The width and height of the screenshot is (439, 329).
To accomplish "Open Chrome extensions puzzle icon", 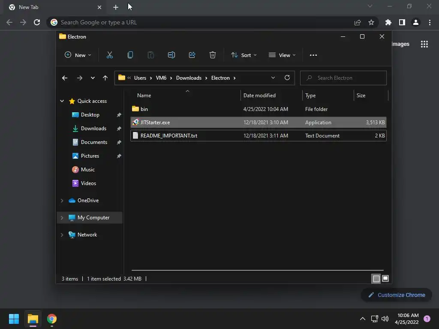I will point(388,22).
